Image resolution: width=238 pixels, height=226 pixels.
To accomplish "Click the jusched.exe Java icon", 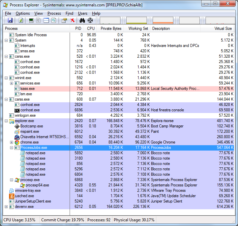I will (x=12, y=196).
